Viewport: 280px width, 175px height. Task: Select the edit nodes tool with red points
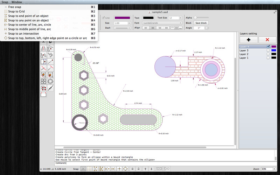[43, 88]
